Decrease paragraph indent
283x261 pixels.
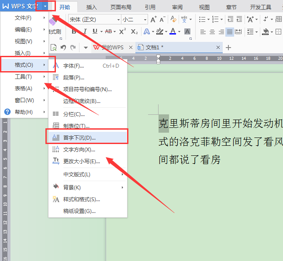pos(230,19)
